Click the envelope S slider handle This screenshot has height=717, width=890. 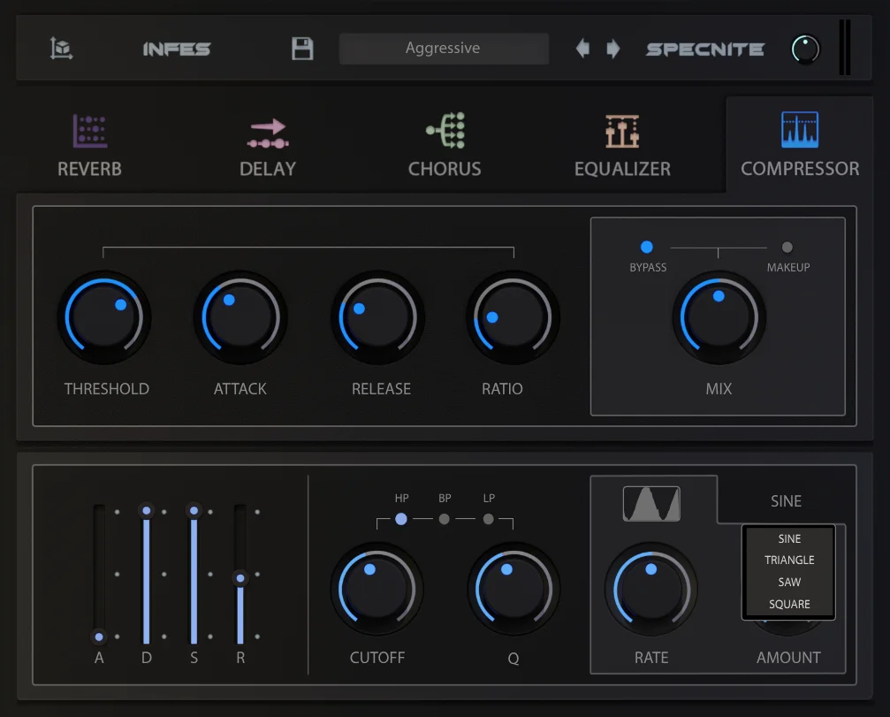[x=194, y=510]
